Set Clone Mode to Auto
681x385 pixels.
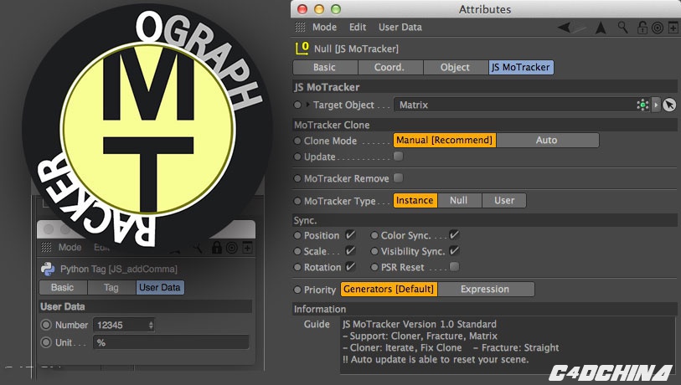click(x=546, y=141)
